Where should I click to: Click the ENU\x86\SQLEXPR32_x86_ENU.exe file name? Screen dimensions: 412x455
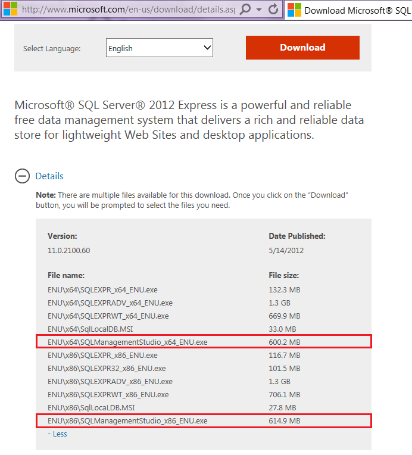coord(107,368)
